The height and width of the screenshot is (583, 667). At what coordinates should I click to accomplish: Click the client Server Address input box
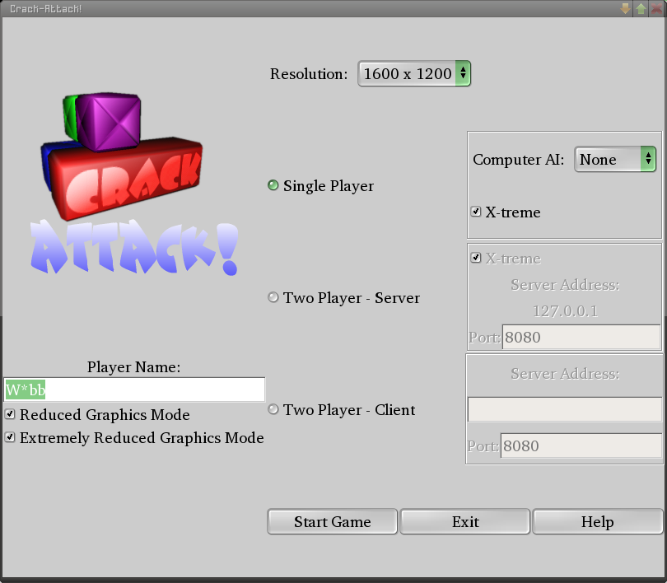pos(564,409)
